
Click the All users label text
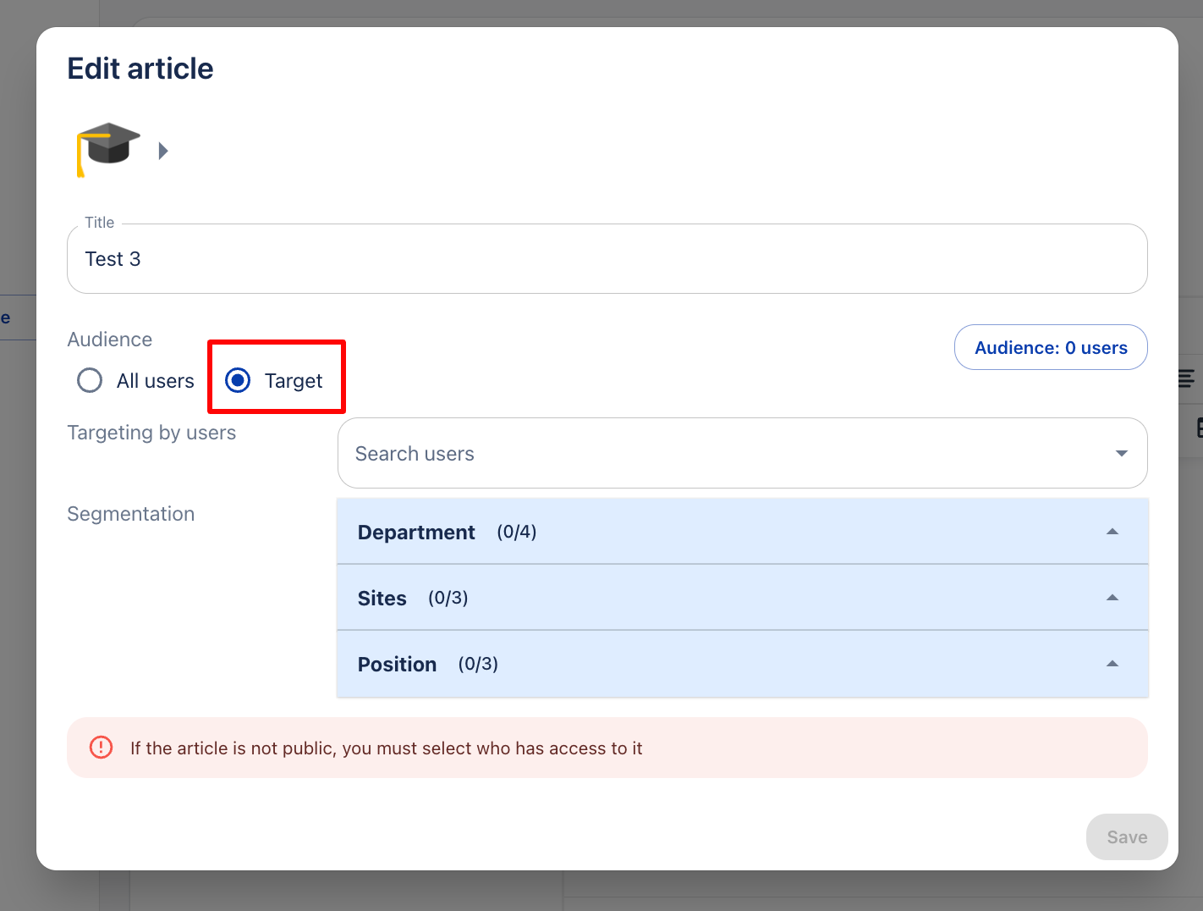coord(156,381)
